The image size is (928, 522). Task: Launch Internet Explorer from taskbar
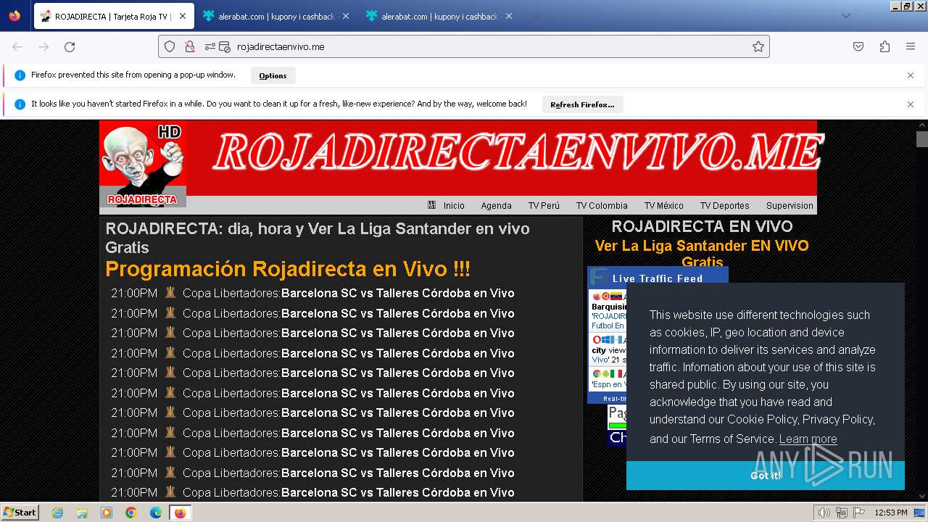tap(57, 513)
